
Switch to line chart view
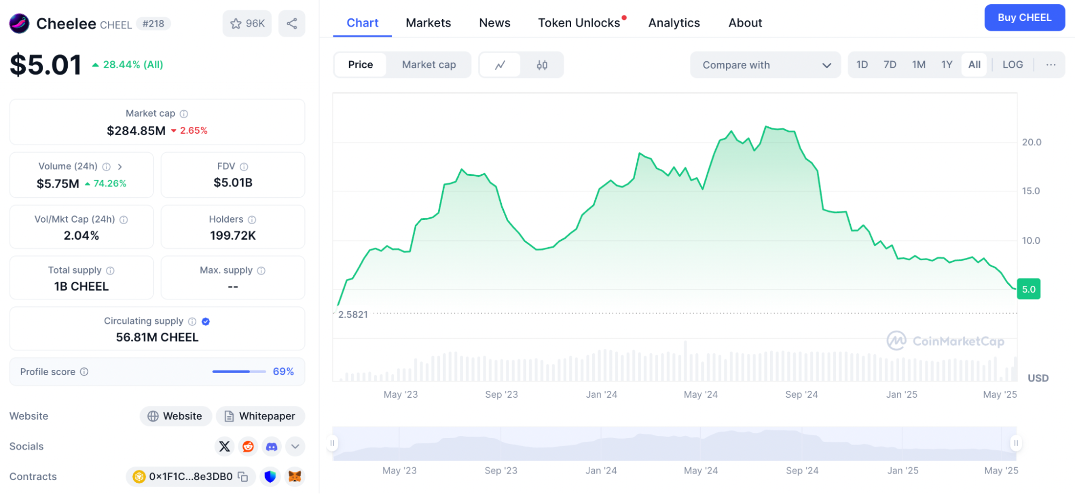point(500,65)
